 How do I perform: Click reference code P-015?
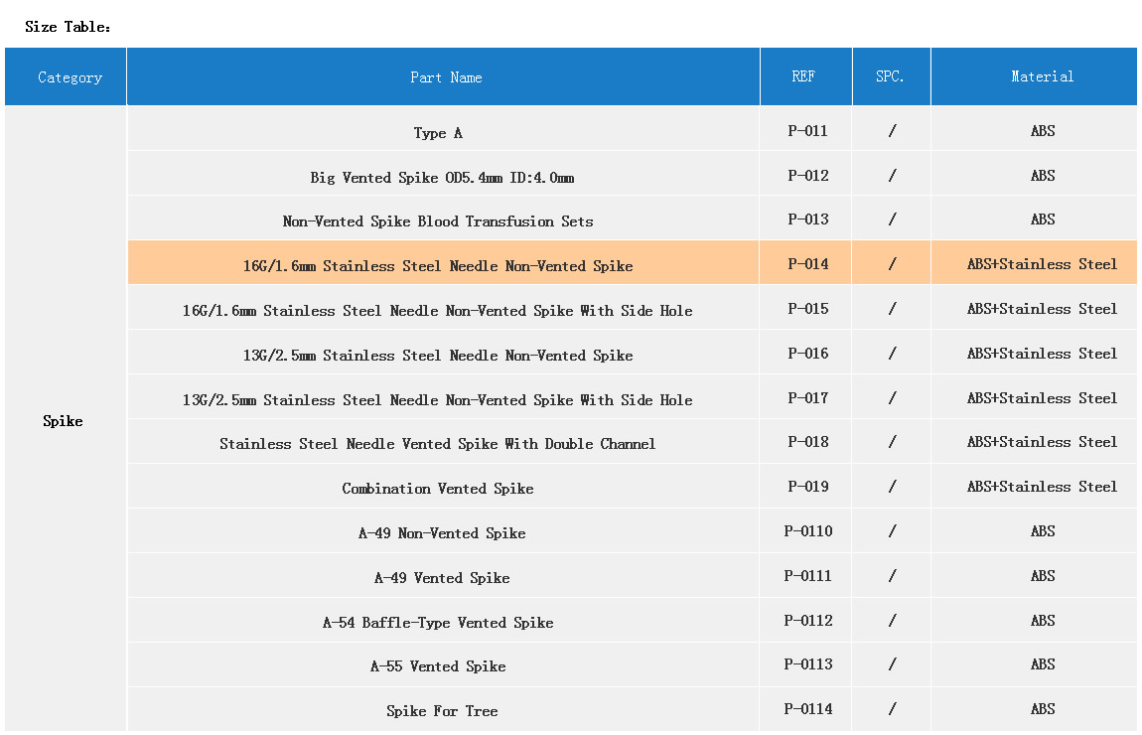tap(807, 309)
